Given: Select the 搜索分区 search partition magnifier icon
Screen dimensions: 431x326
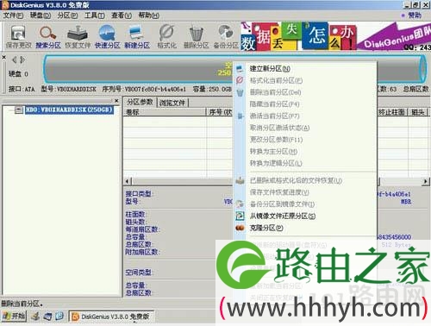Looking at the screenshot, I should point(48,36).
